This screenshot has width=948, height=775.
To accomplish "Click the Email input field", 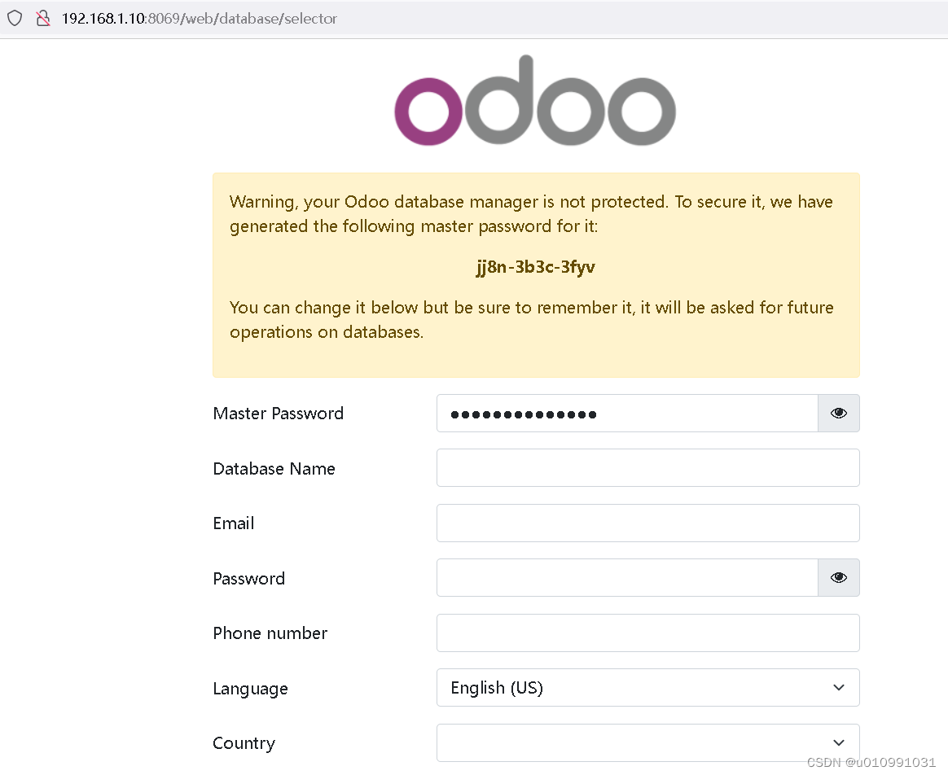I will tap(647, 523).
